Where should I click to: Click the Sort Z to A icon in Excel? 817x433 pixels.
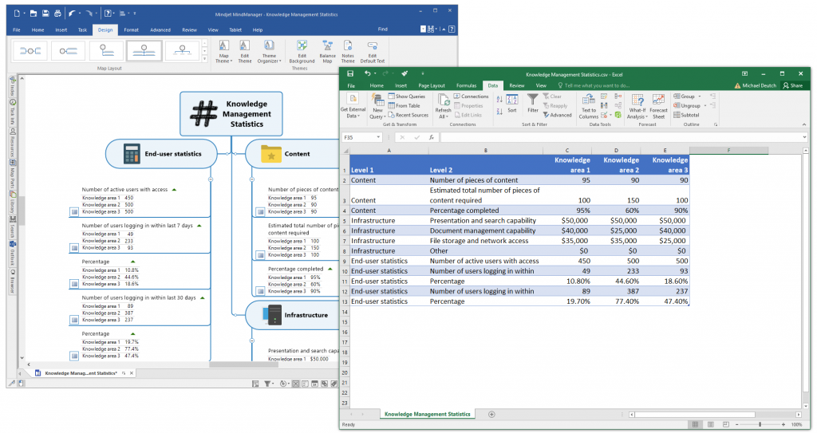(499, 111)
